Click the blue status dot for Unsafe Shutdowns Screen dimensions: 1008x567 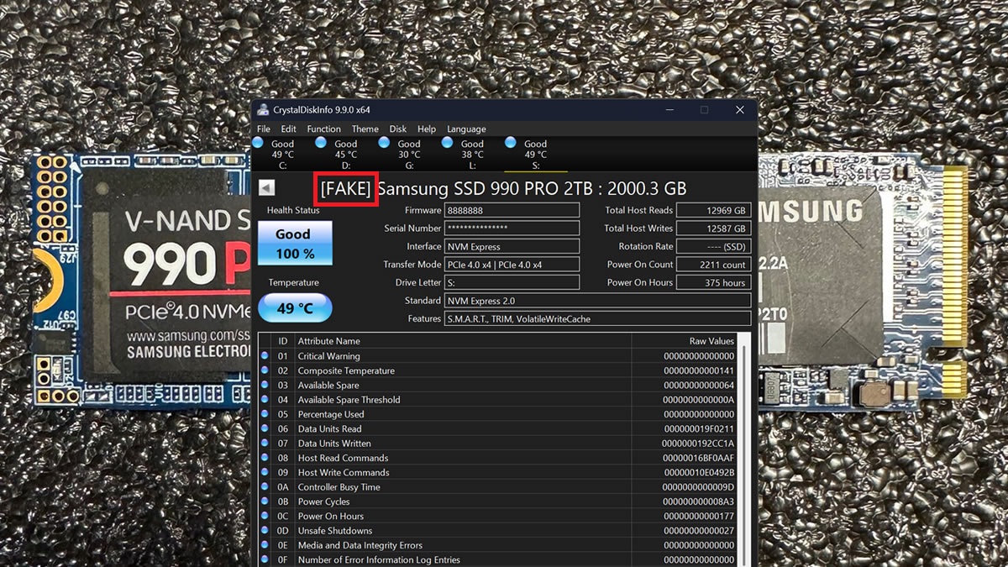point(265,531)
